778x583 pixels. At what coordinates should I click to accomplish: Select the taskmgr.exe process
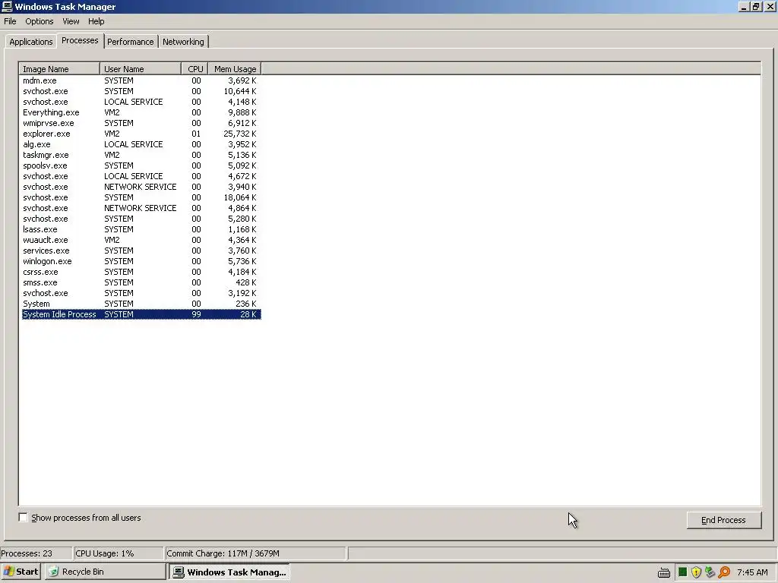tap(141, 155)
